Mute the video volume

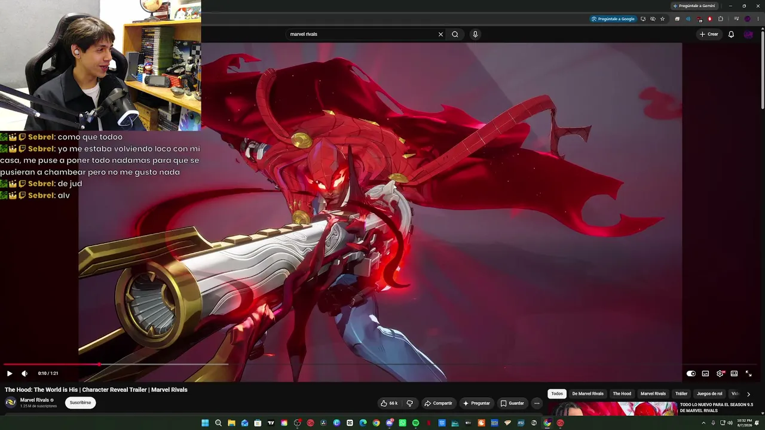pos(25,373)
